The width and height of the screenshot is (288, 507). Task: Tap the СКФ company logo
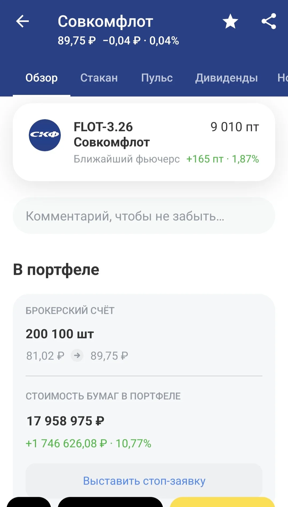[45, 135]
